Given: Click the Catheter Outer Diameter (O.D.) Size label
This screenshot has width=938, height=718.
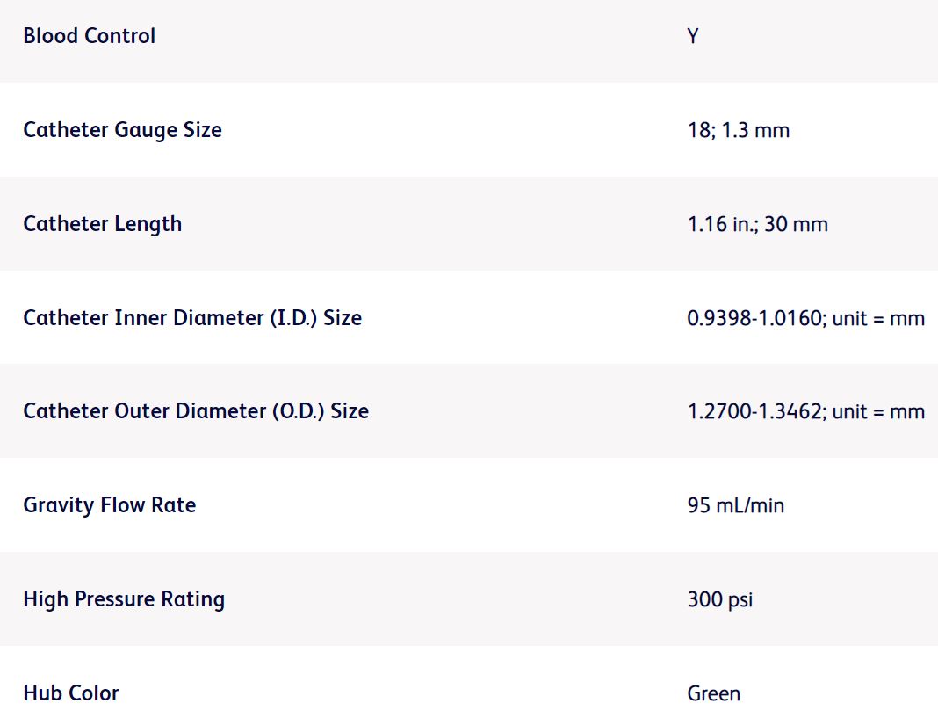Looking at the screenshot, I should coord(196,411).
